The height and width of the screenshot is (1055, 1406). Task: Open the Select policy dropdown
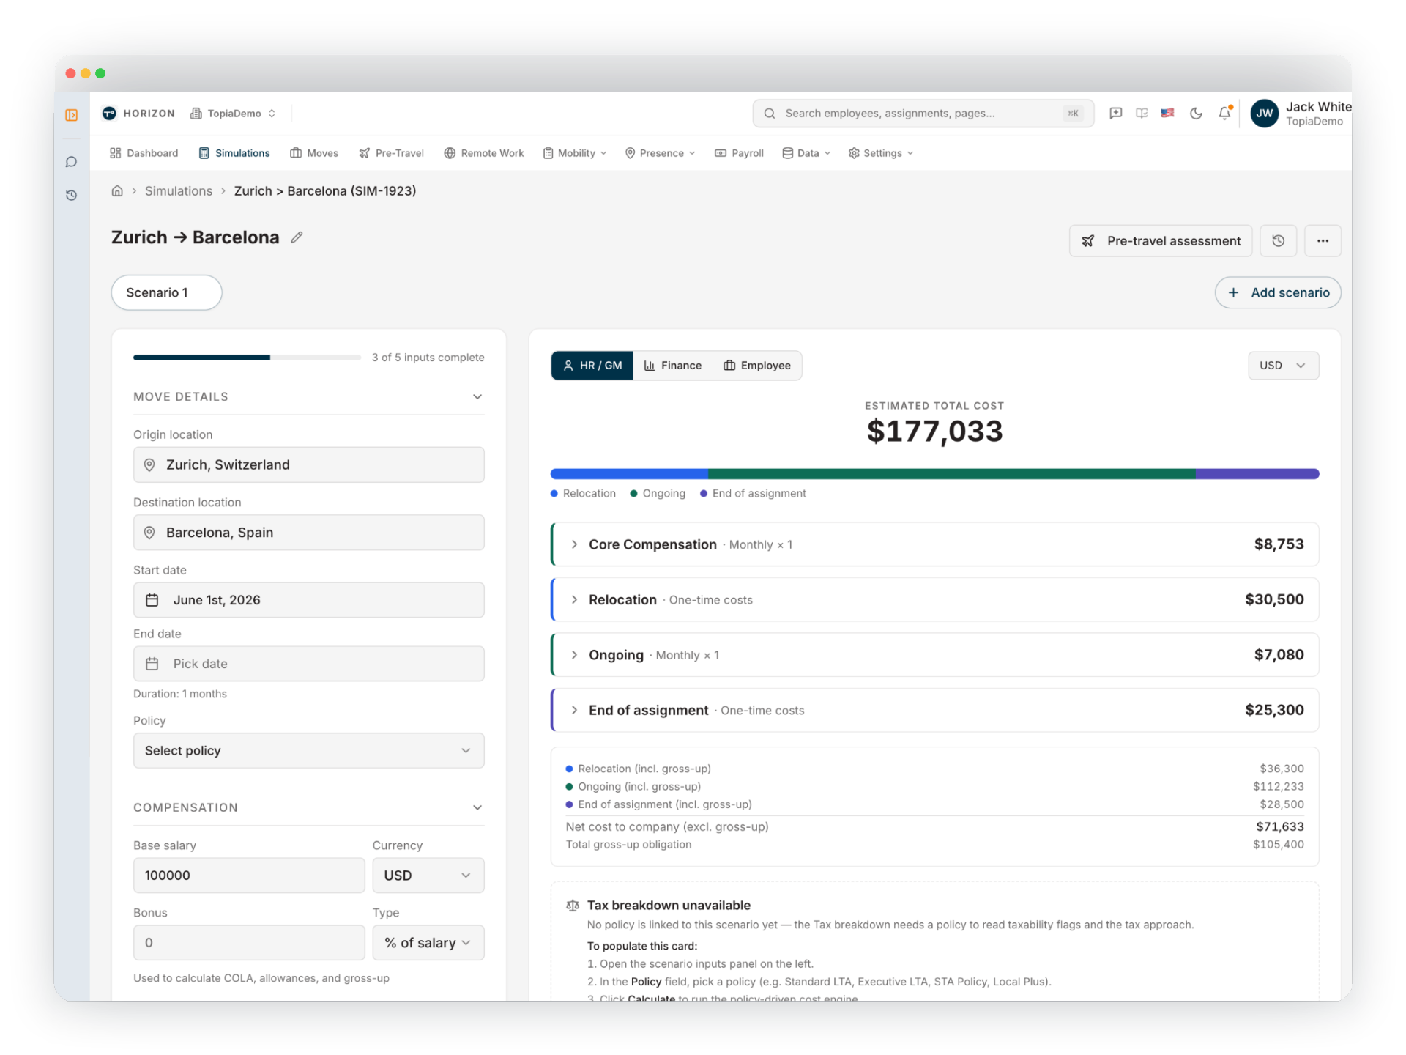308,751
